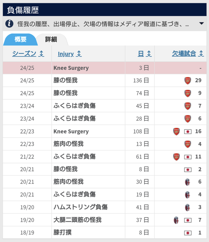
Task: Click the Bologna crest in the 30-day muscle injury row
Action: [187, 182]
